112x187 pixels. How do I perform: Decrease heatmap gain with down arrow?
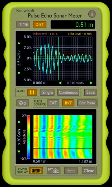click(19, 152)
